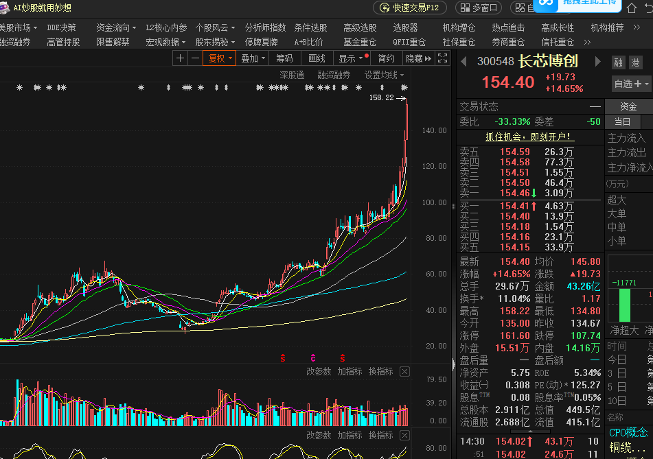Go to the home page icon
Viewport: 653px width, 459px height.
[632, 8]
